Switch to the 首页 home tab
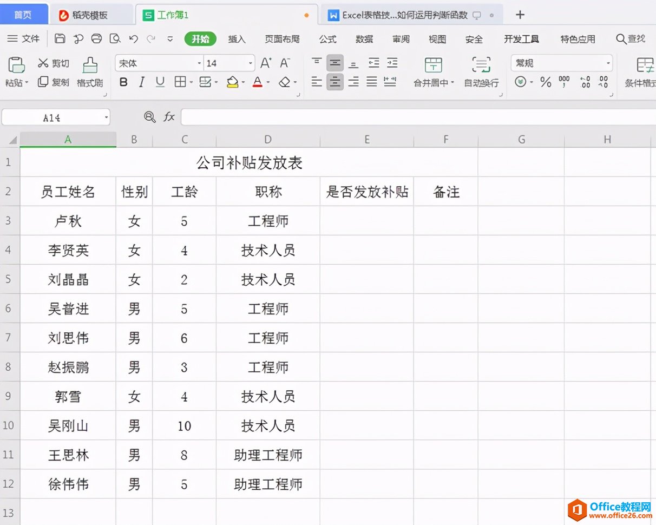This screenshot has height=525, width=656. 23,15
